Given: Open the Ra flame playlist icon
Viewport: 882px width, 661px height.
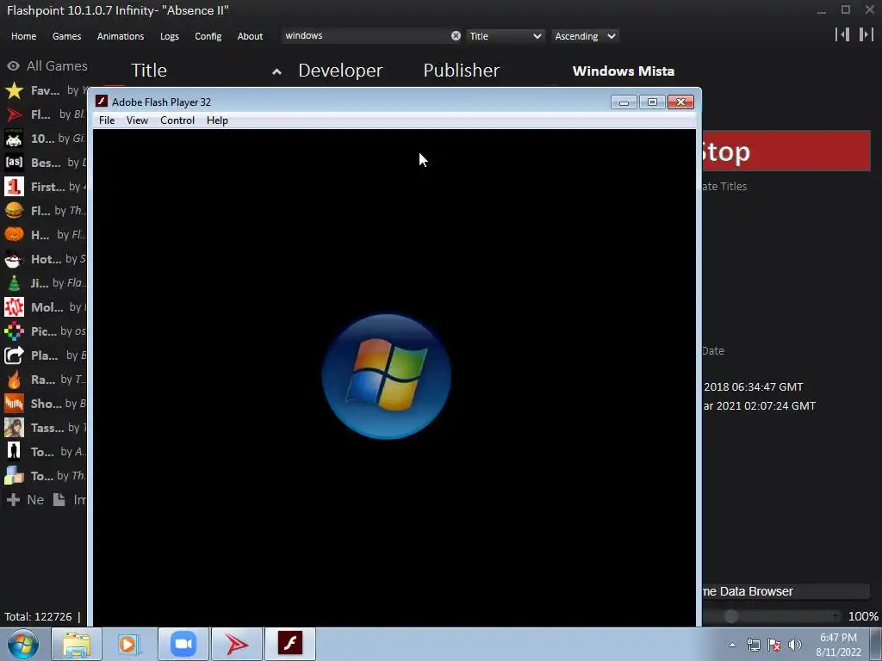Looking at the screenshot, I should click(x=14, y=380).
